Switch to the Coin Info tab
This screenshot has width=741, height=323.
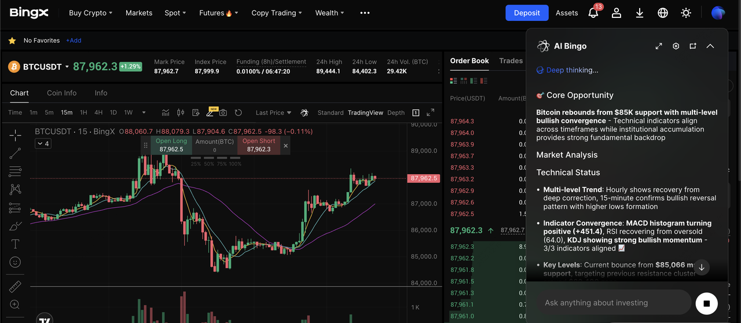(62, 93)
